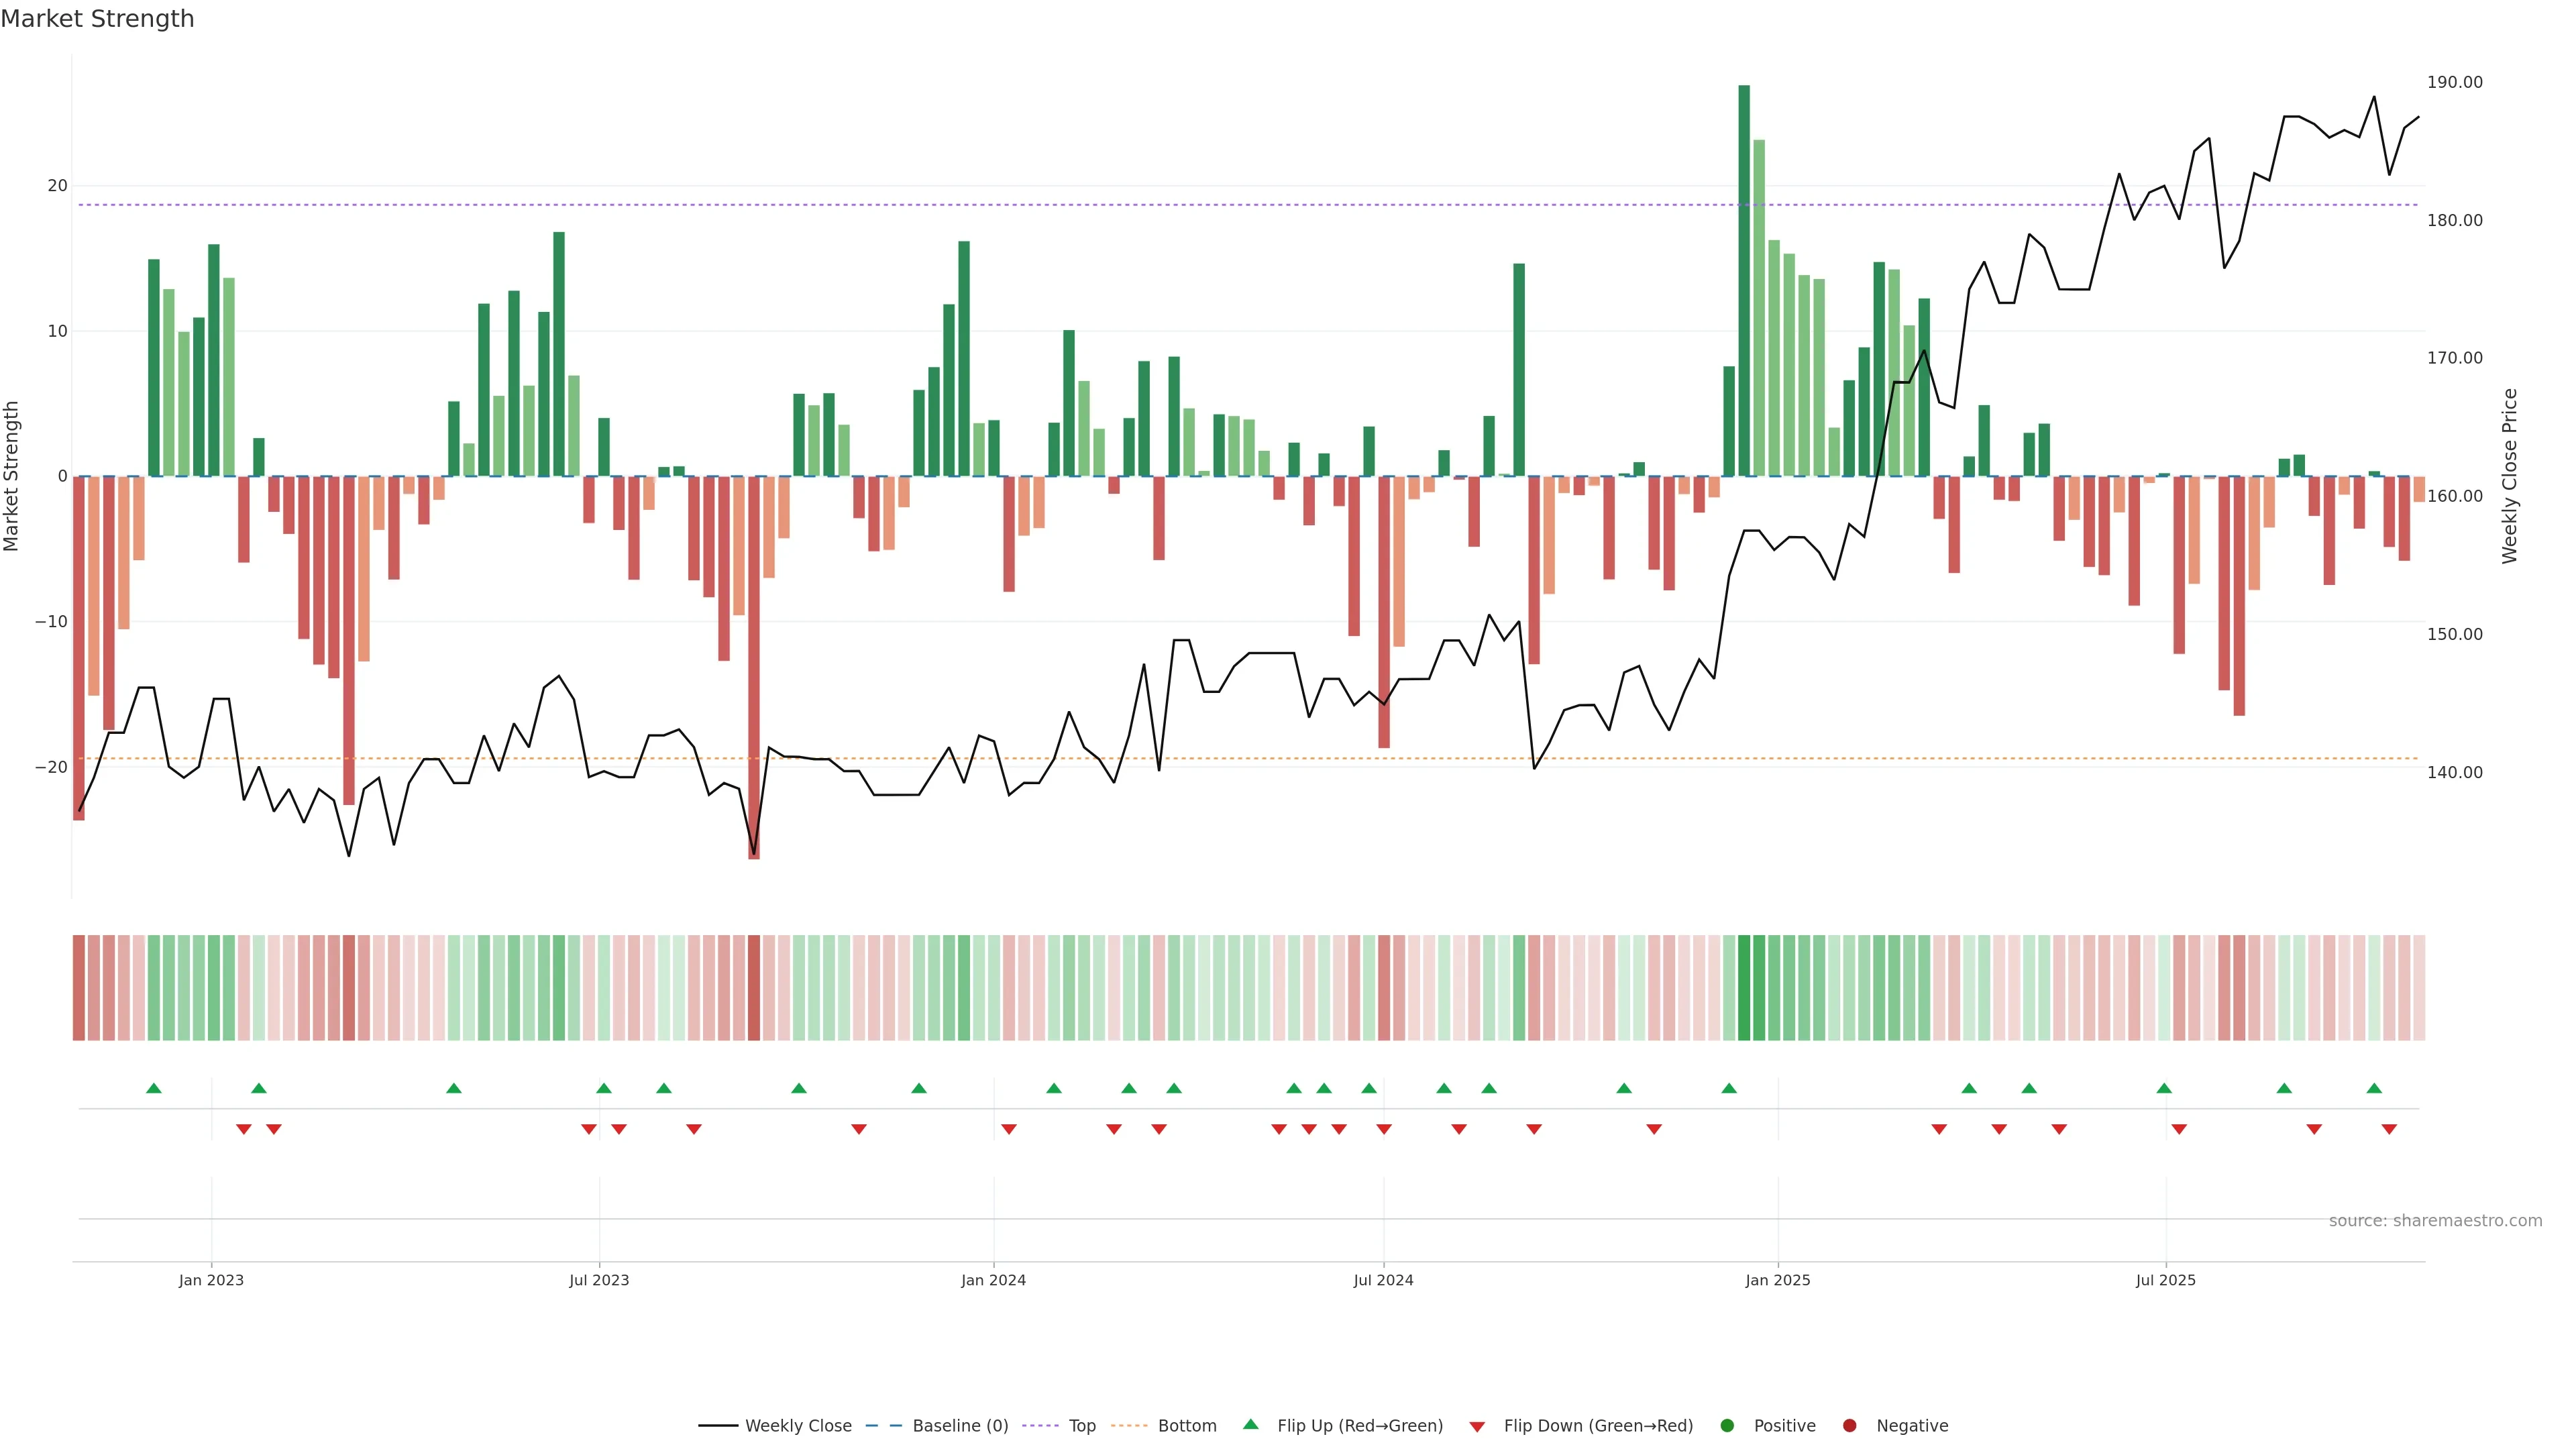This screenshot has width=2576, height=1449.
Task: Click the tallest dark green bar
Action: point(1744,280)
